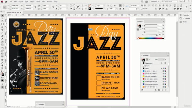Click the X position input field

tap(16, 6)
